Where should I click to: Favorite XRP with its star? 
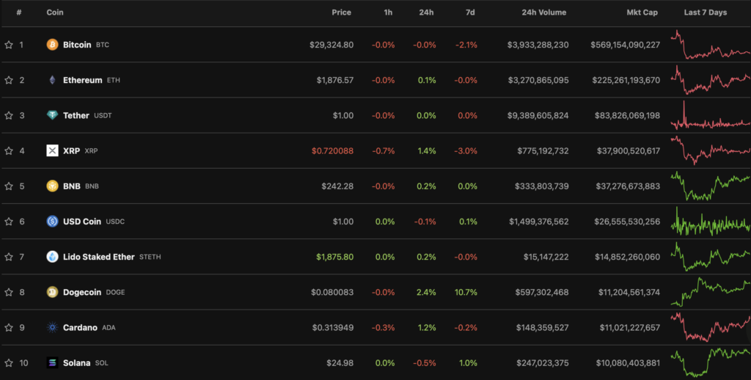point(9,150)
